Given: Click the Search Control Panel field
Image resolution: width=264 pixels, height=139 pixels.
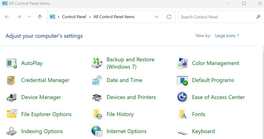Looking at the screenshot, I should tap(217, 17).
